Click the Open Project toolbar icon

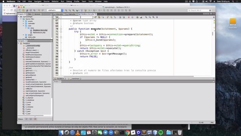coord(27,10)
